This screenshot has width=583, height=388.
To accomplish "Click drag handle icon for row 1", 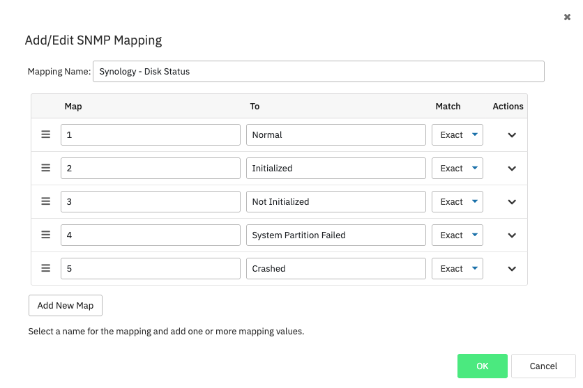I will pos(46,134).
